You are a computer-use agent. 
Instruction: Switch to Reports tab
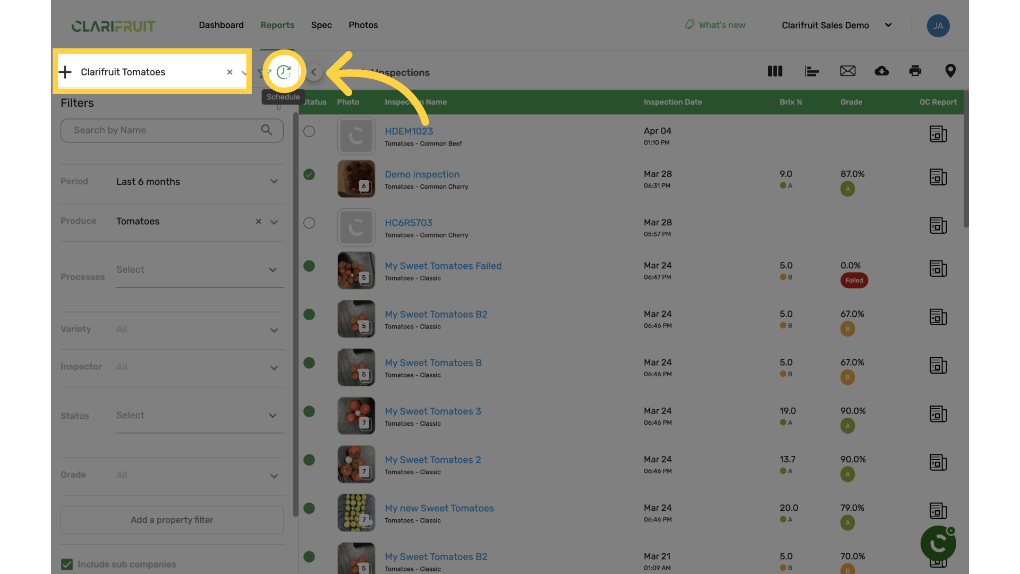277,25
